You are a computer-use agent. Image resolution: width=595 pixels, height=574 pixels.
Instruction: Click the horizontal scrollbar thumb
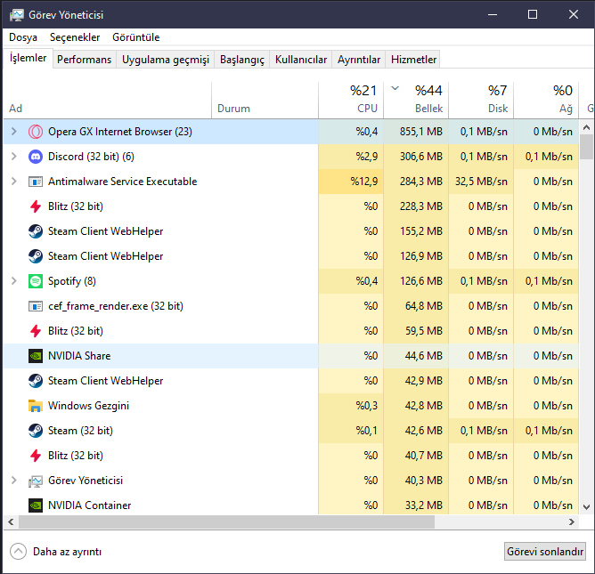coord(226,522)
